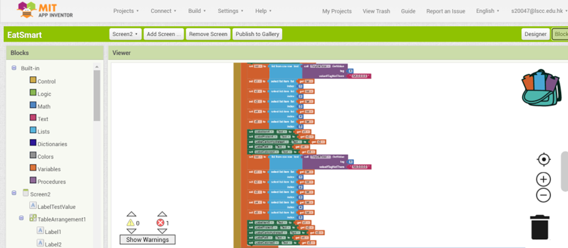This screenshot has height=248, width=568.
Task: Click the Show Warnings button
Action: coord(147,240)
